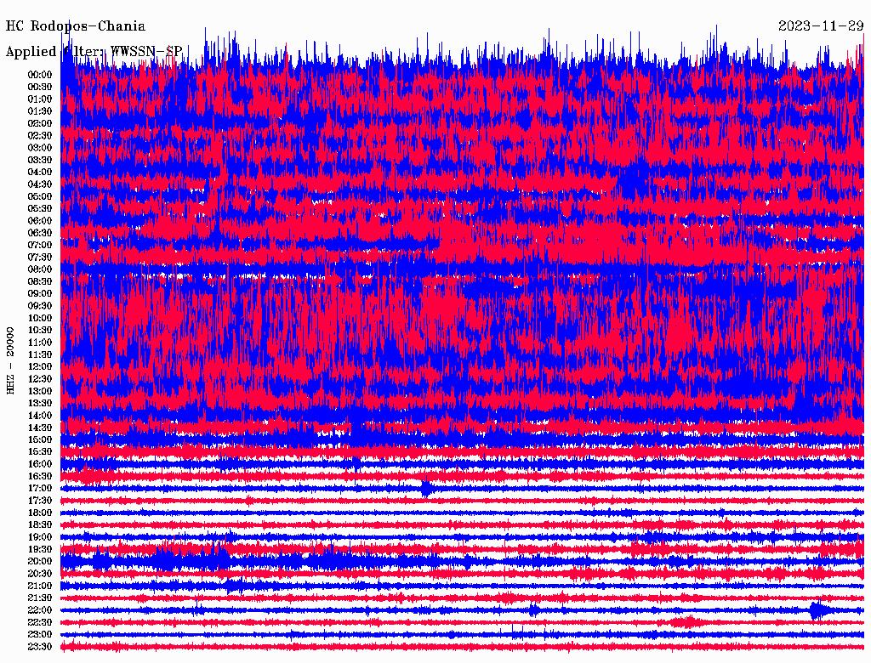Click the small blue burst mid 22:00 trace
This screenshot has width=871, height=663.
532,609
